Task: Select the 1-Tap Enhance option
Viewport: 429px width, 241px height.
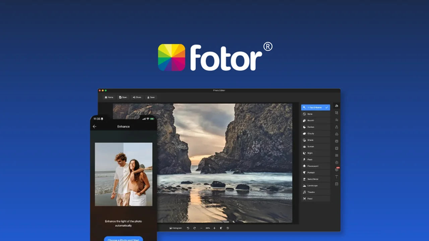Action: [x=315, y=107]
